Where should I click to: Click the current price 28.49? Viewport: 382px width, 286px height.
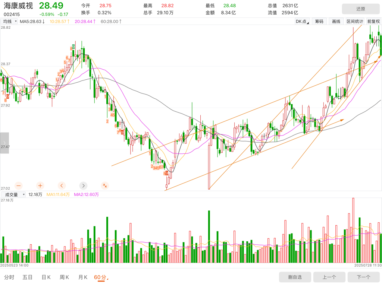(x=51, y=6)
